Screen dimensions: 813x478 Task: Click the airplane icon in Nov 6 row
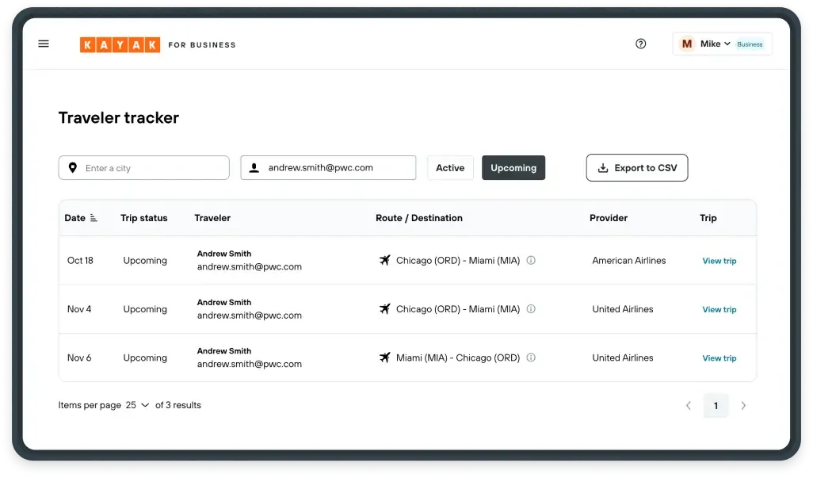pyautogui.click(x=385, y=358)
